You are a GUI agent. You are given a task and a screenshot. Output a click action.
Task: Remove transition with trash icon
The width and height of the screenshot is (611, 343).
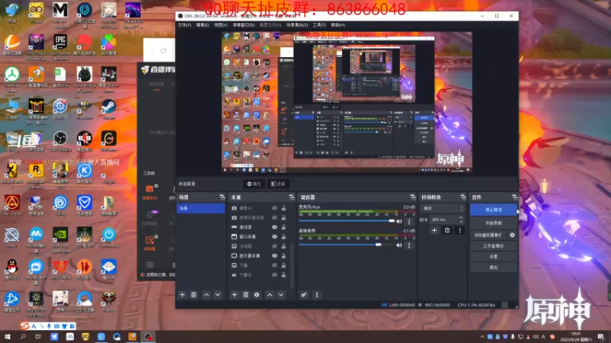click(x=447, y=230)
